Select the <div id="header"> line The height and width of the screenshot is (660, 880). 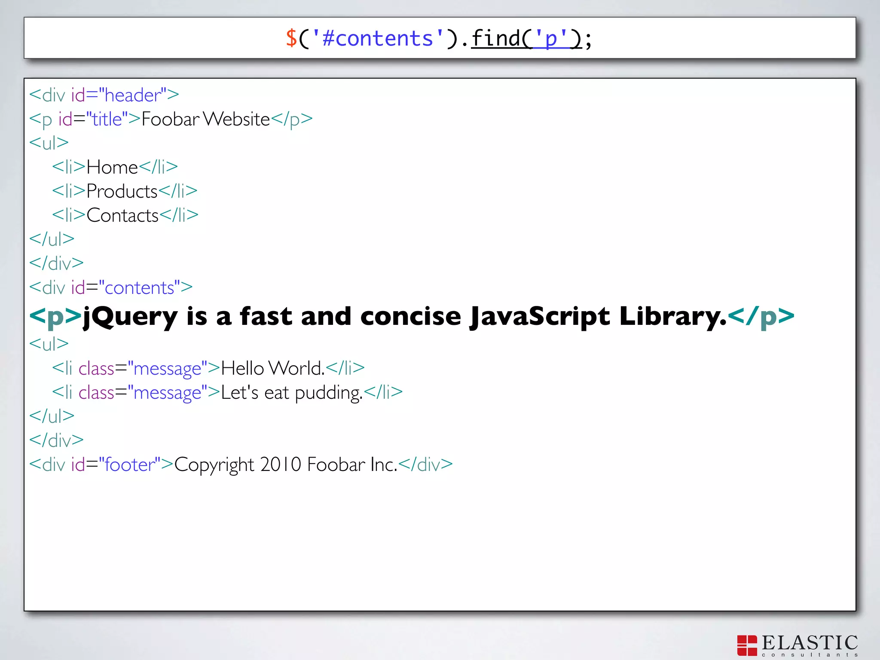click(x=104, y=95)
